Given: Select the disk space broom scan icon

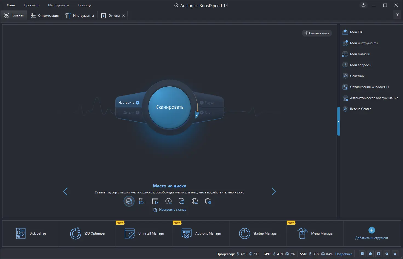Looking at the screenshot, I should [x=129, y=201].
